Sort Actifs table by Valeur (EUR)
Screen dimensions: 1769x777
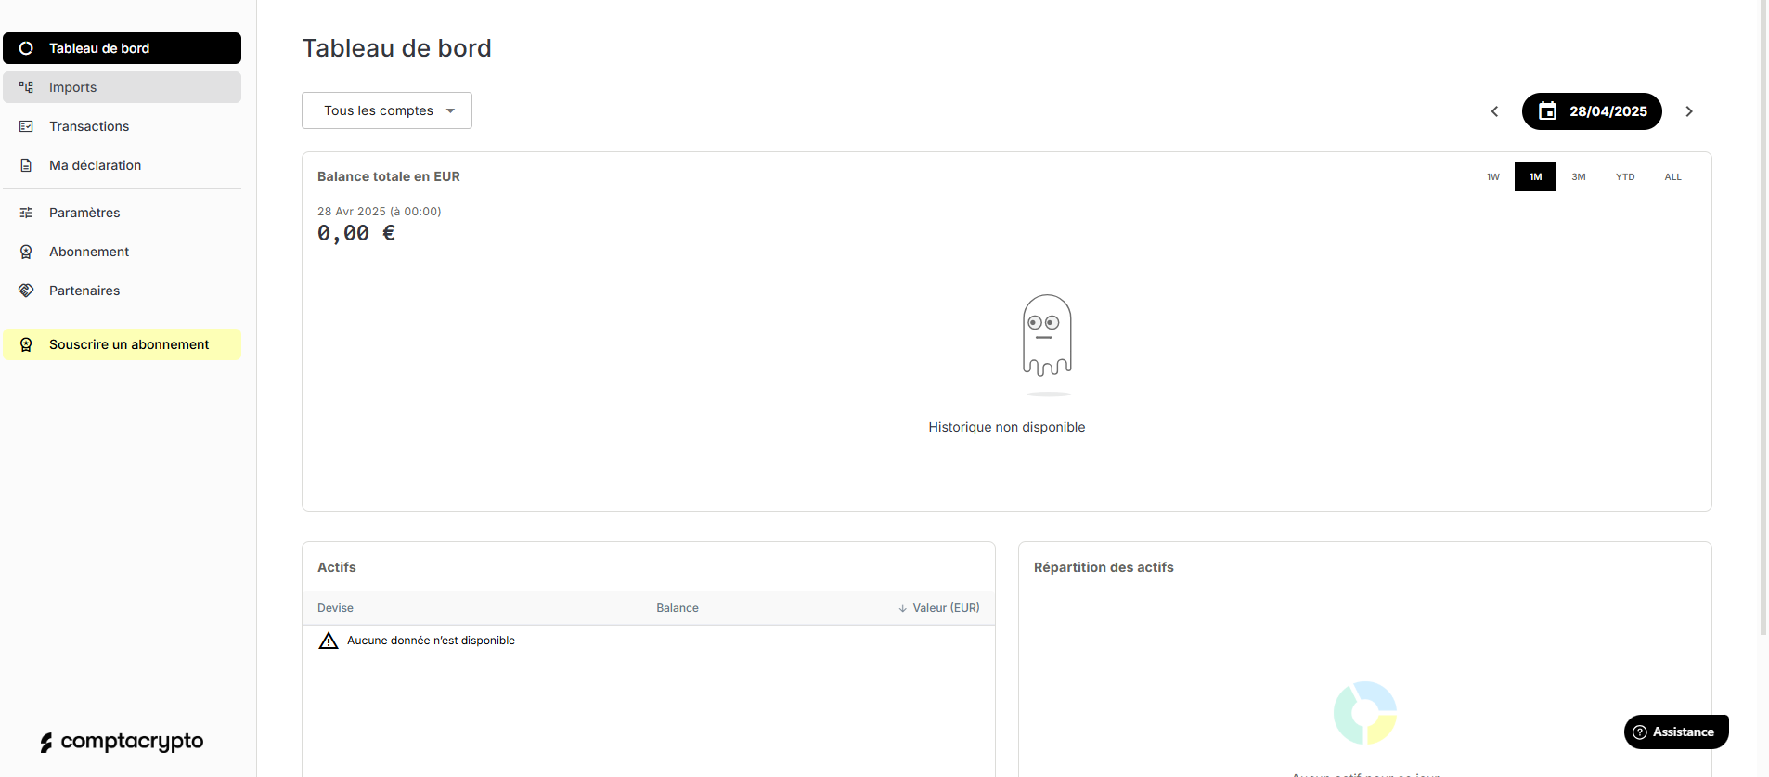[945, 608]
